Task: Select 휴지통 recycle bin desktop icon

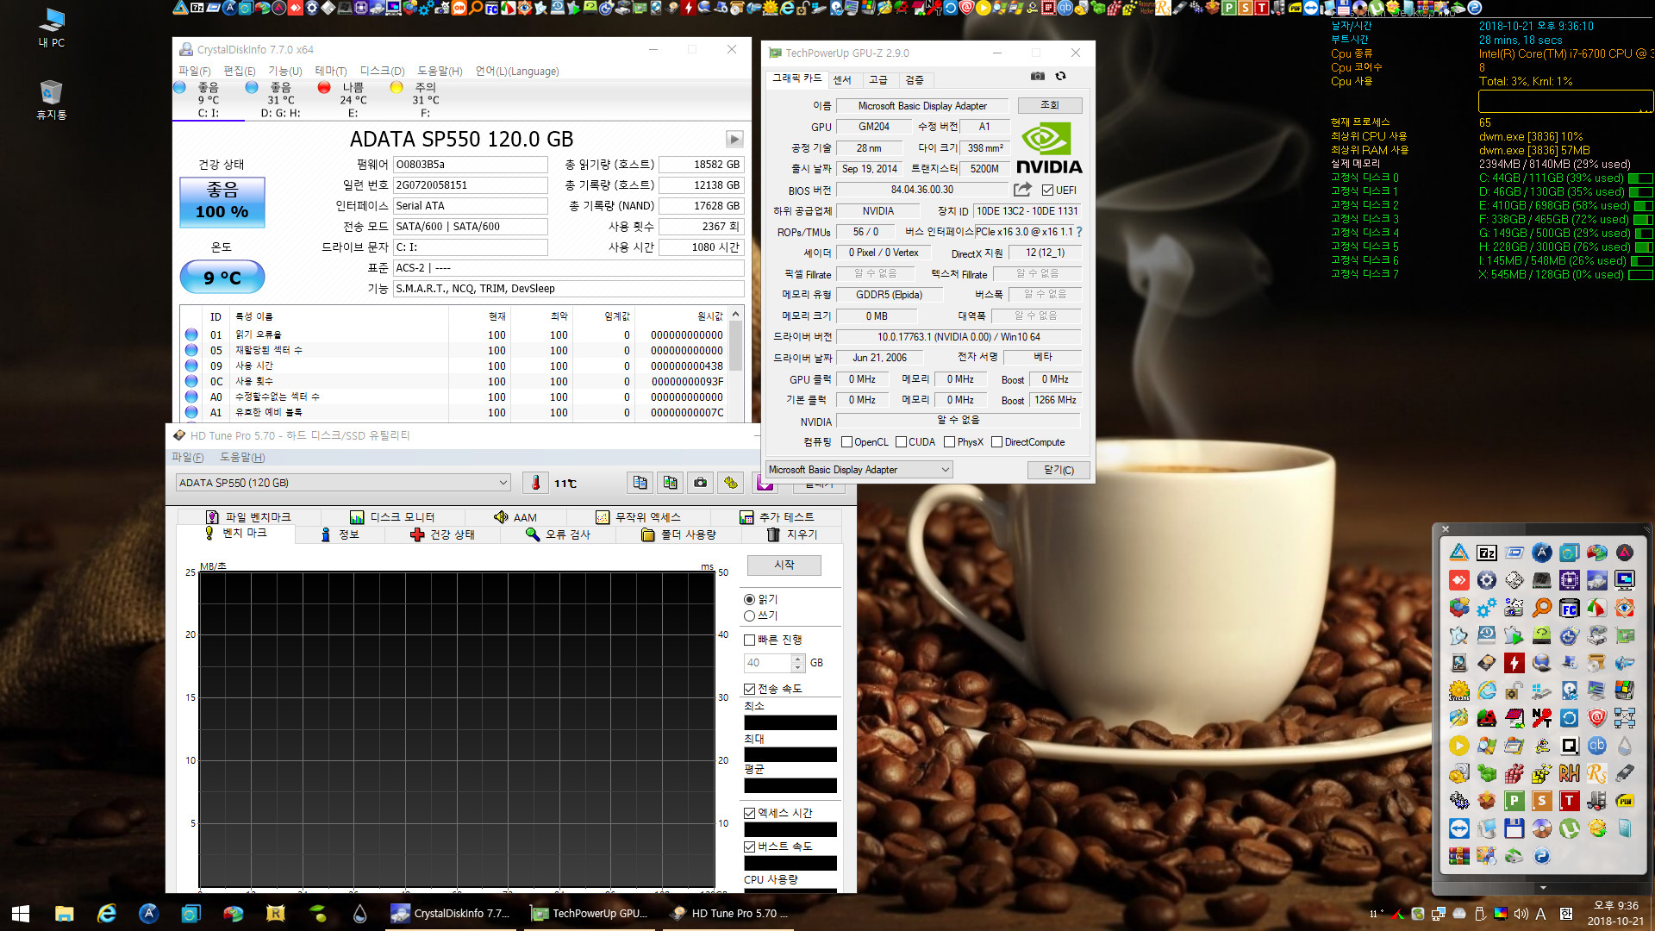Action: tap(52, 100)
